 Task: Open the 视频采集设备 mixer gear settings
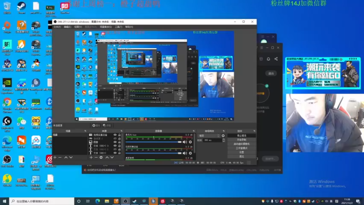click(x=190, y=153)
